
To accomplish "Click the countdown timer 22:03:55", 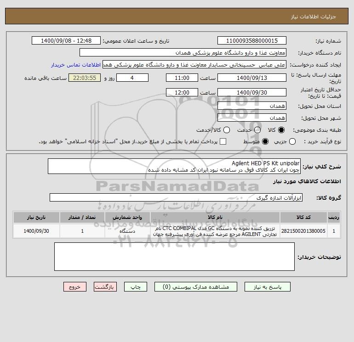I will (85, 78).
